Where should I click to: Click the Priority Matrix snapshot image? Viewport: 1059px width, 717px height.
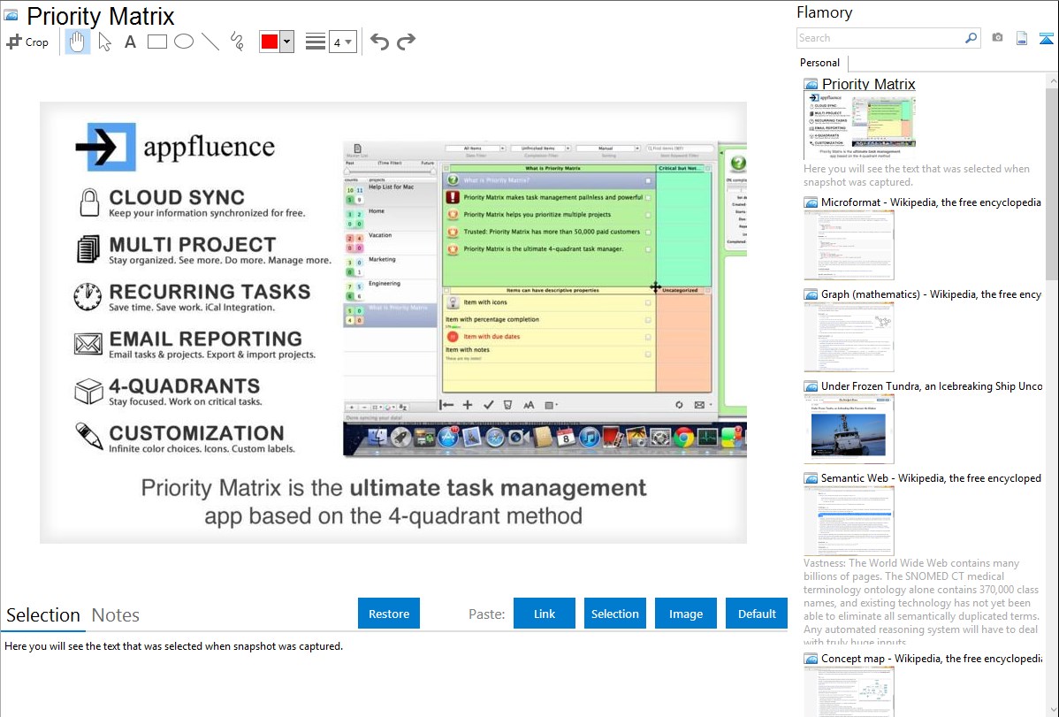click(393, 323)
